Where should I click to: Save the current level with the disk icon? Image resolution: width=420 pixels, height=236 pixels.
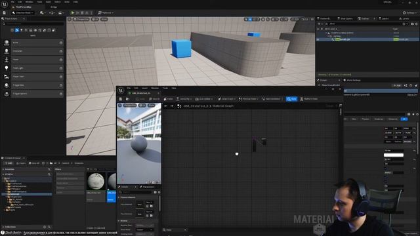[5, 12]
